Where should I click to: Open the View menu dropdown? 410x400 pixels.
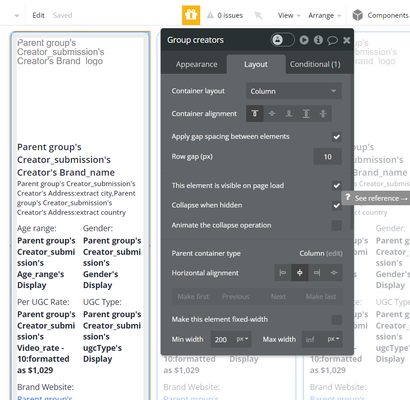[x=289, y=15]
